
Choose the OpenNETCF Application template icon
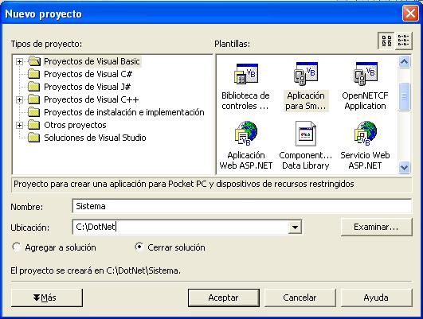pyautogui.click(x=366, y=73)
